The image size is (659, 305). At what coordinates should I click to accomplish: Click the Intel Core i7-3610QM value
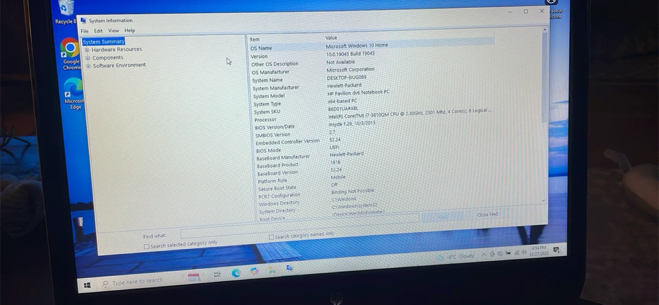tap(410, 113)
